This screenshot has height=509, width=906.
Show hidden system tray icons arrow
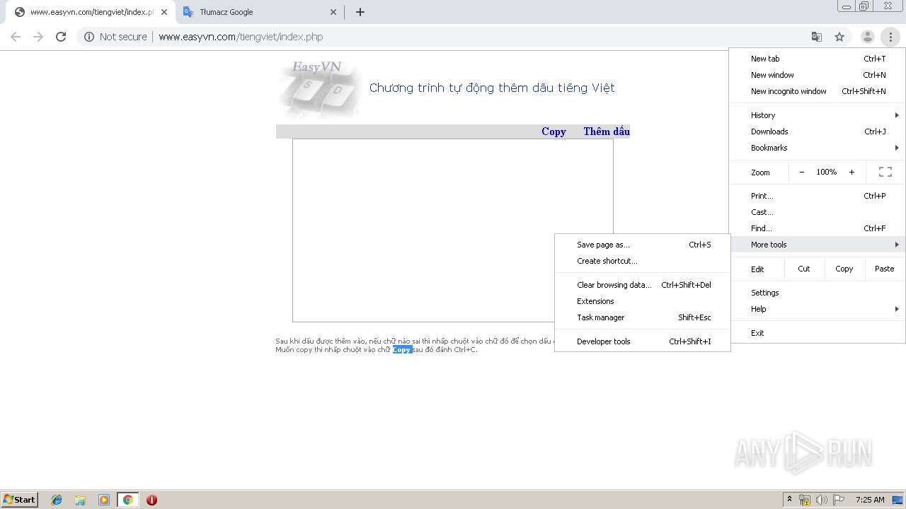click(790, 499)
